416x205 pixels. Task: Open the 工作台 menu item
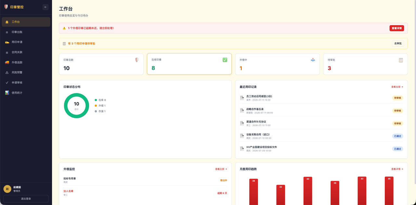[26, 22]
